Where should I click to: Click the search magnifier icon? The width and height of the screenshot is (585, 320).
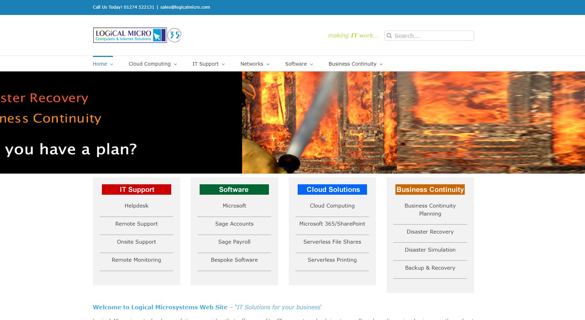click(389, 35)
